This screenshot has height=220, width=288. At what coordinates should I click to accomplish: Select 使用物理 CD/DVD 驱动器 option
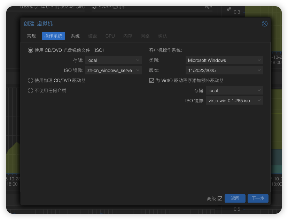click(x=30, y=80)
